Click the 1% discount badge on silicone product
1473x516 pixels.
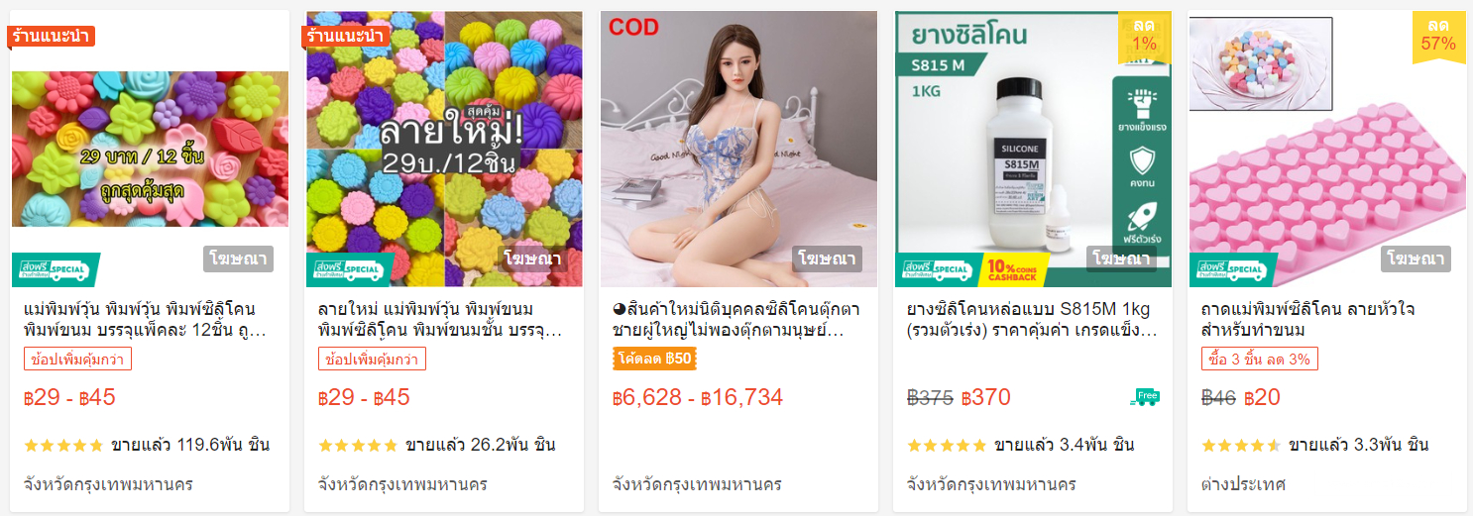pyautogui.click(x=1144, y=37)
